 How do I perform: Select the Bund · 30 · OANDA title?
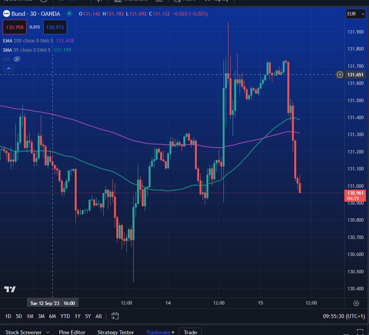[x=36, y=13]
